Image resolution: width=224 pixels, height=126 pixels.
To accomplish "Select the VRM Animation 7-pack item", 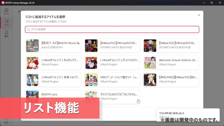I will pos(112,80).
